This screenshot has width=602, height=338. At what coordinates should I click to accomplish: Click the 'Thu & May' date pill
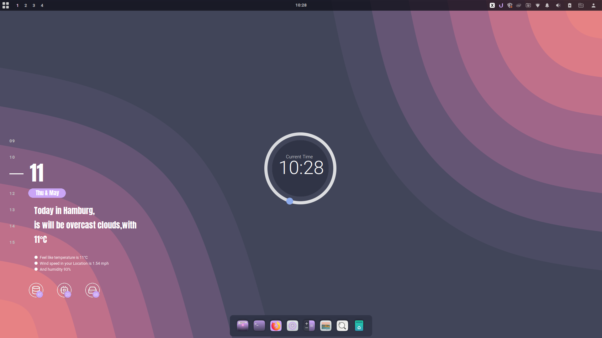coord(47,193)
